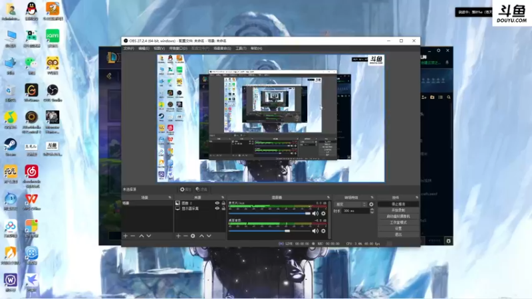Open source properties gear in sources toolbar

193,236
